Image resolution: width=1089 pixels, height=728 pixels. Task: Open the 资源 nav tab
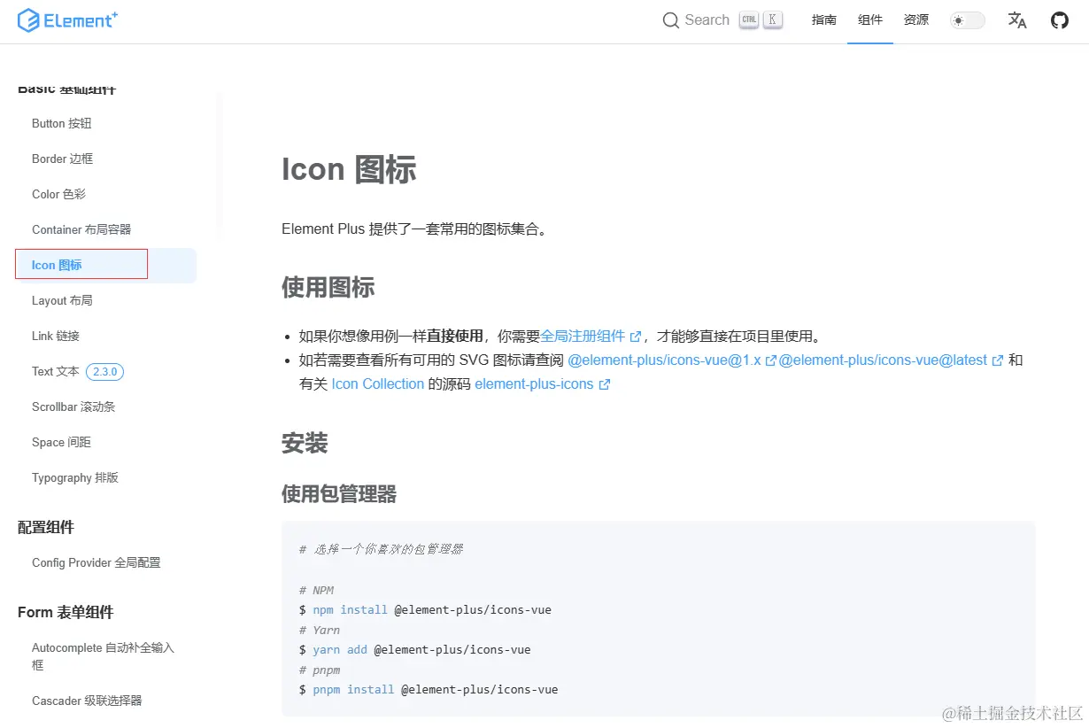[x=916, y=20]
